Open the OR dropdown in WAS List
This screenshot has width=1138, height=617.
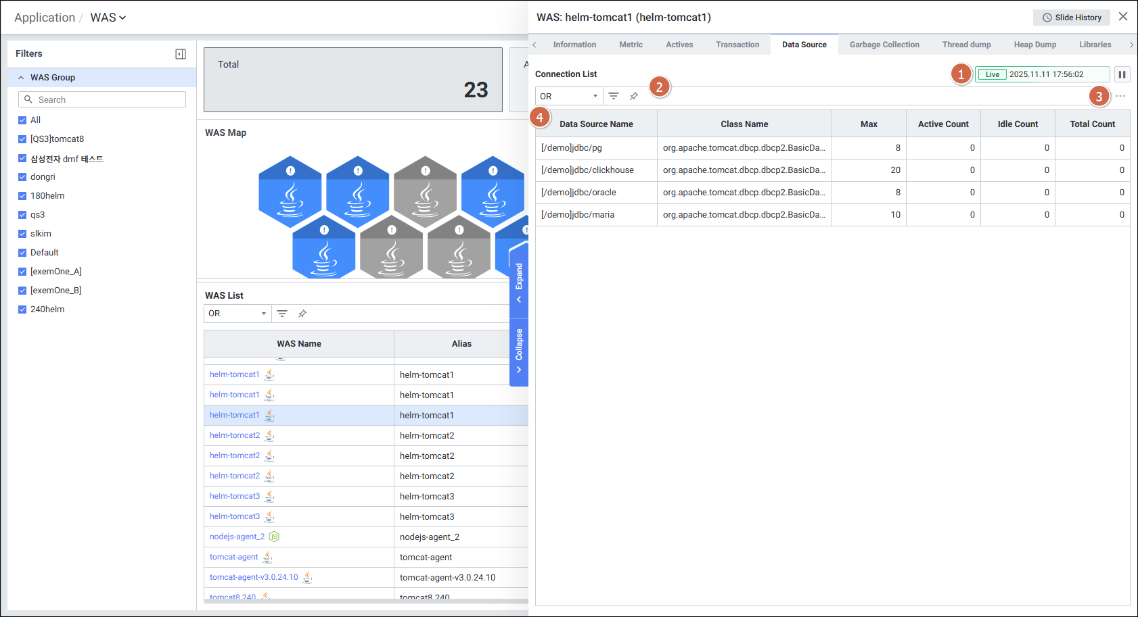coord(237,314)
